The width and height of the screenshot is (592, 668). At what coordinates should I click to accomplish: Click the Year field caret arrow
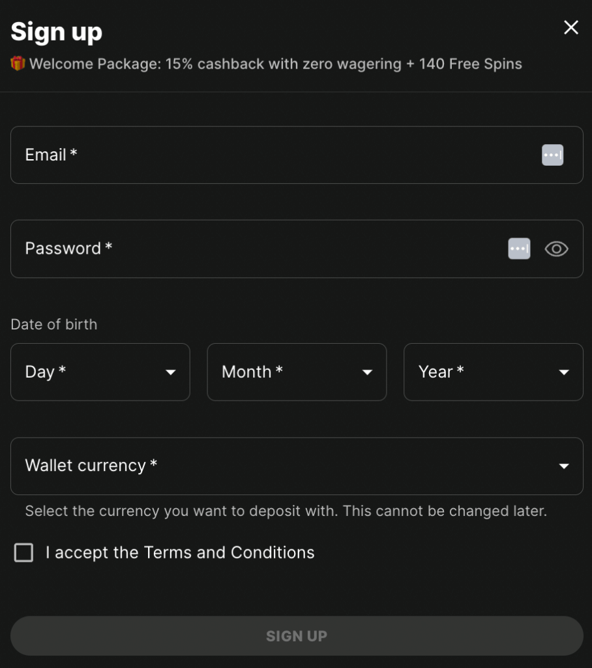pos(564,372)
